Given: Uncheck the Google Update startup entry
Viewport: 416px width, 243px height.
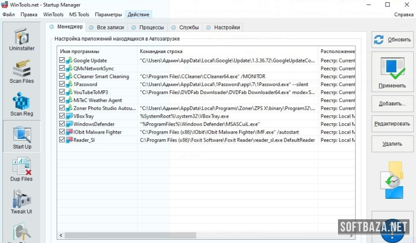Looking at the screenshot, I should [x=62, y=61].
